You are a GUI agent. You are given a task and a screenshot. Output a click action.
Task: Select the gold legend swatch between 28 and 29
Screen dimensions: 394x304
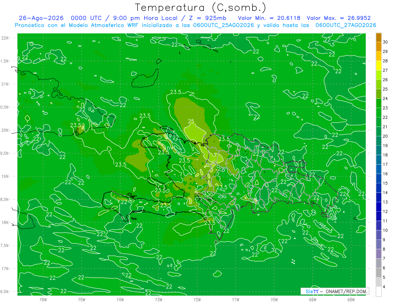(379, 56)
